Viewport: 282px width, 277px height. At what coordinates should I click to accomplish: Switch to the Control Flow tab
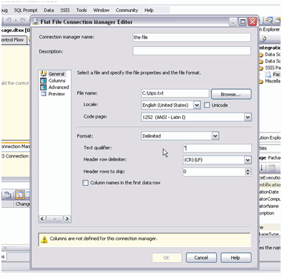coord(13,40)
